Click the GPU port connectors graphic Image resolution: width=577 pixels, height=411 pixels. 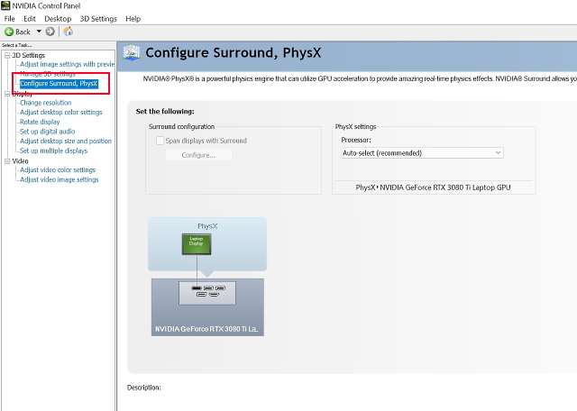(x=207, y=292)
